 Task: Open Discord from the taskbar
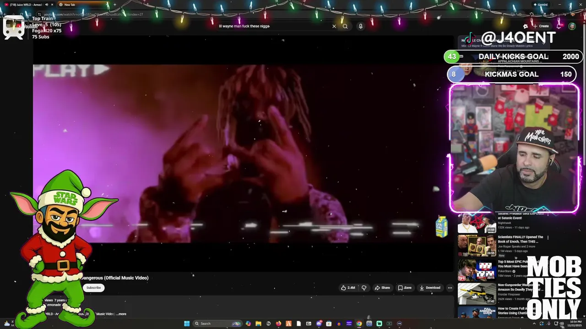319,324
